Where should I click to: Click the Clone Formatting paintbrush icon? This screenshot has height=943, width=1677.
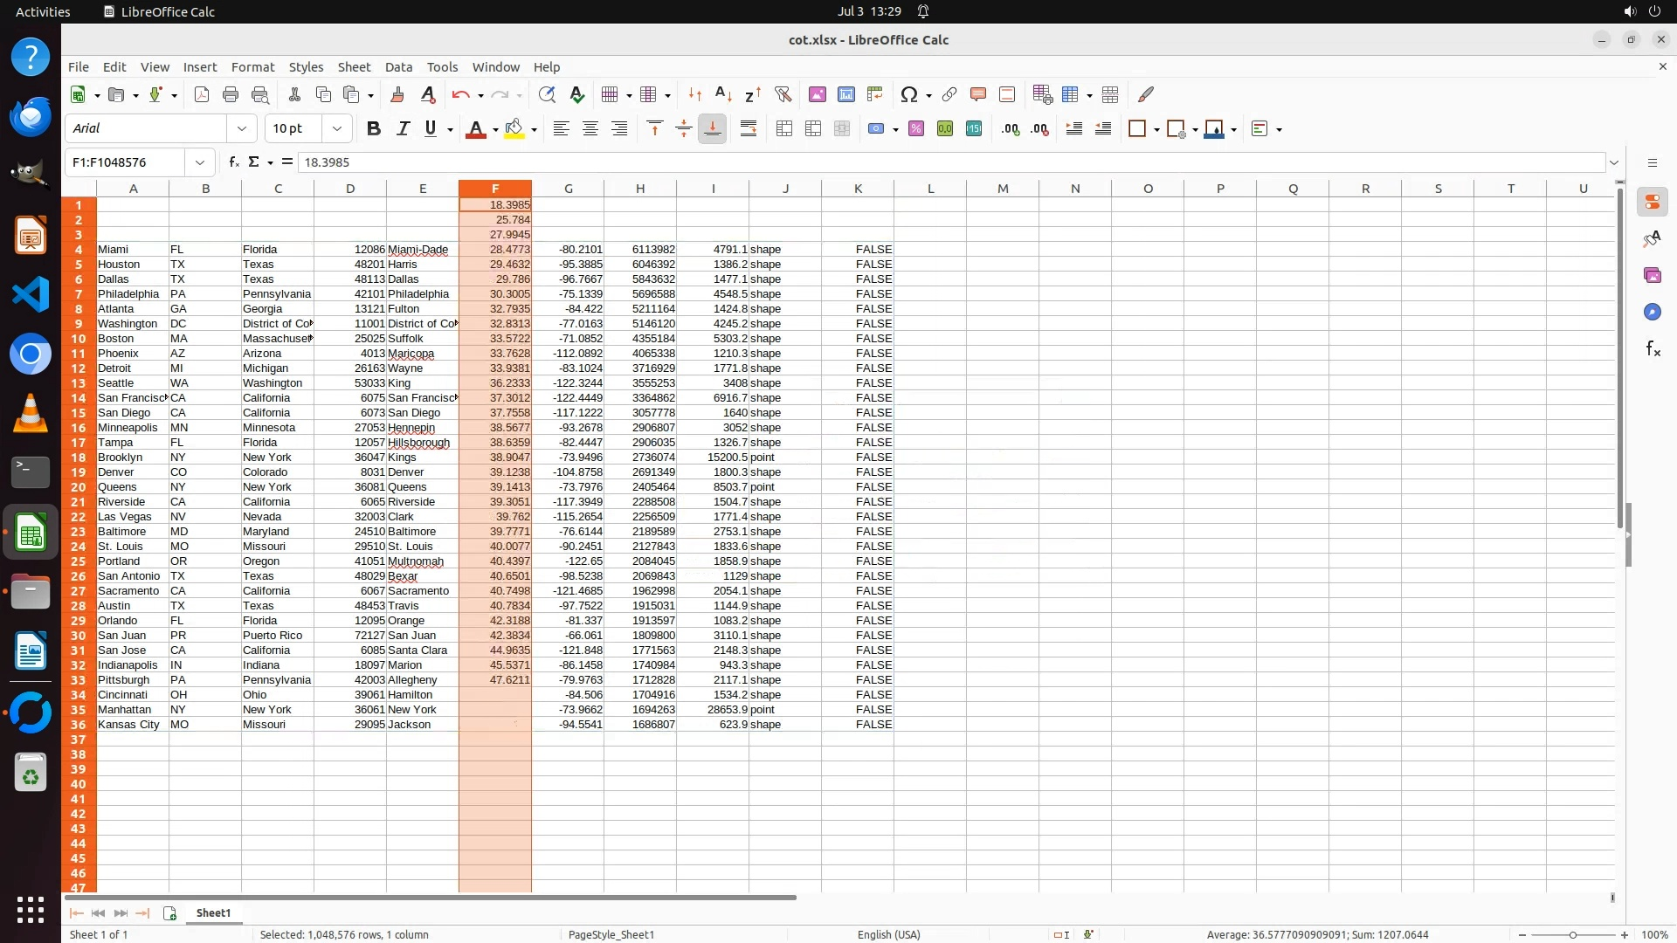(x=397, y=94)
